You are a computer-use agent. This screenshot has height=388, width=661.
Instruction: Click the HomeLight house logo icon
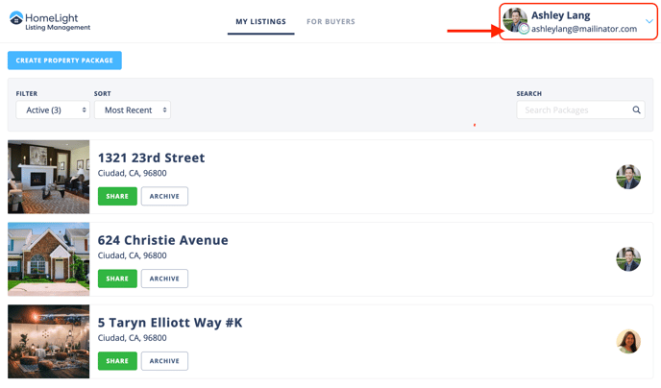point(16,18)
